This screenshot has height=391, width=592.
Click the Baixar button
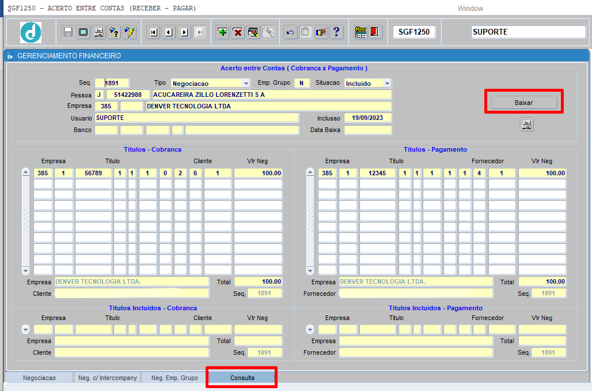tap(523, 103)
